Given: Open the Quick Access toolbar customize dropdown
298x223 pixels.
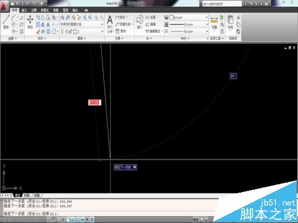Looking at the screenshot, I should pos(46,4).
